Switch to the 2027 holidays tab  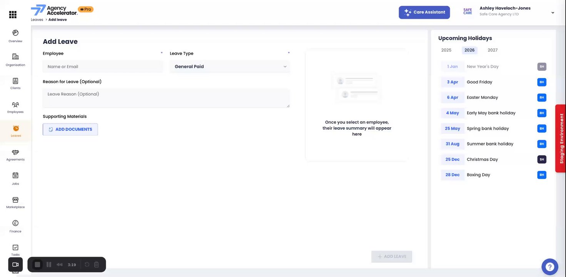click(493, 50)
